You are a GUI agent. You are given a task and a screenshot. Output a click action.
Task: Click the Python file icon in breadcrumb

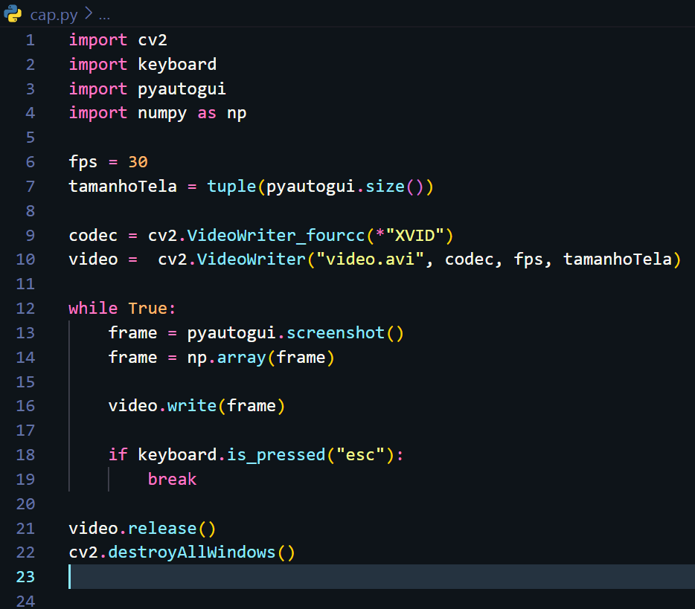tap(13, 13)
